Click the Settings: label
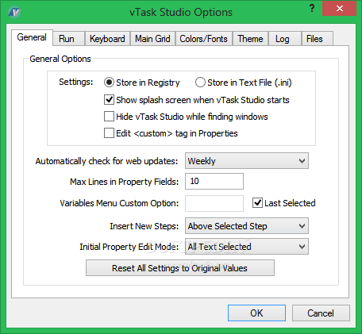This screenshot has height=334, width=362. click(x=76, y=82)
